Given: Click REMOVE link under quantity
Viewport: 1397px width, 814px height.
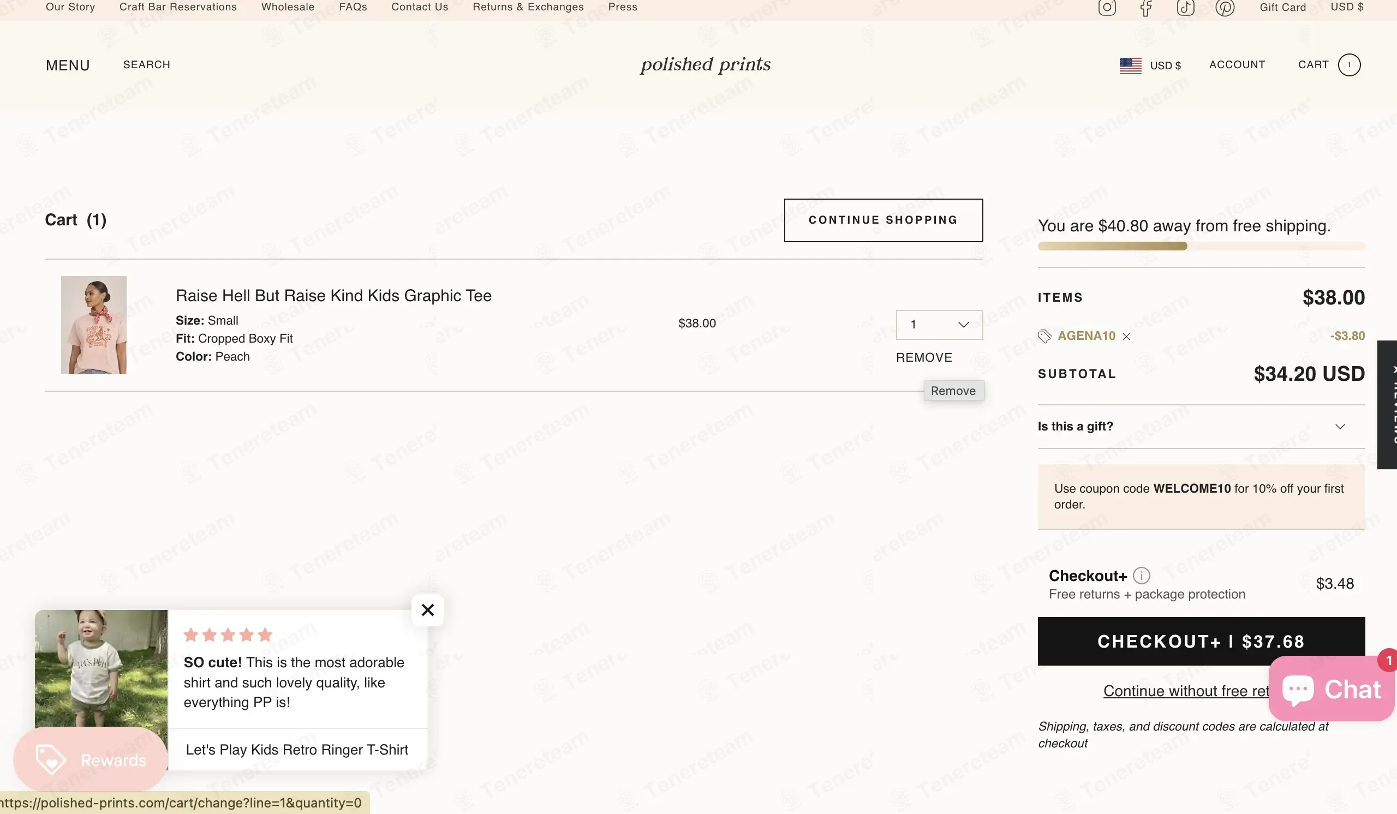Looking at the screenshot, I should point(923,357).
